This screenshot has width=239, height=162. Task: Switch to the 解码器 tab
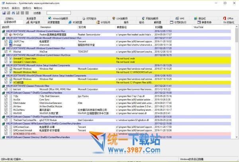click(x=157, y=22)
